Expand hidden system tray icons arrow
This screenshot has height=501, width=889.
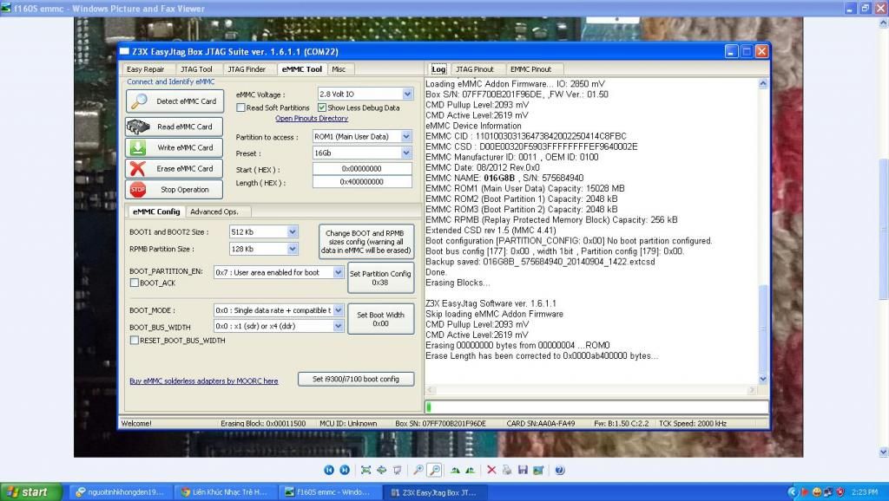(x=792, y=492)
